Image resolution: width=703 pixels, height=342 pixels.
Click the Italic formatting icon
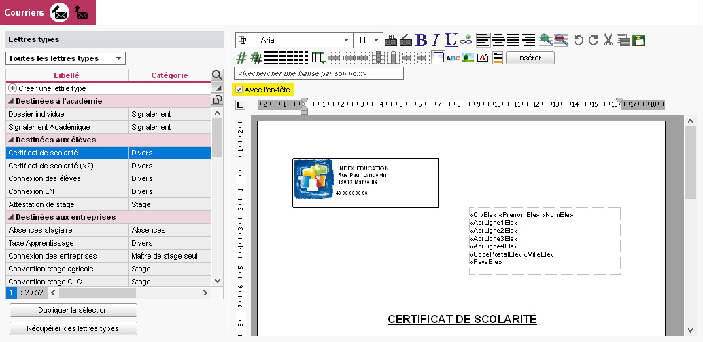pos(435,40)
